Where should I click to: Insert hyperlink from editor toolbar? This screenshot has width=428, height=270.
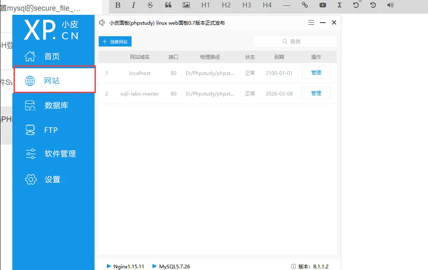point(305,5)
